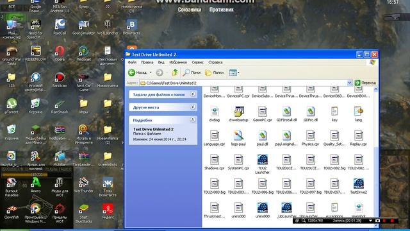Viewport: 410px width, 231px height.
Task: Click the Bandicam overlay camera screenshot icon
Action: pos(377,221)
